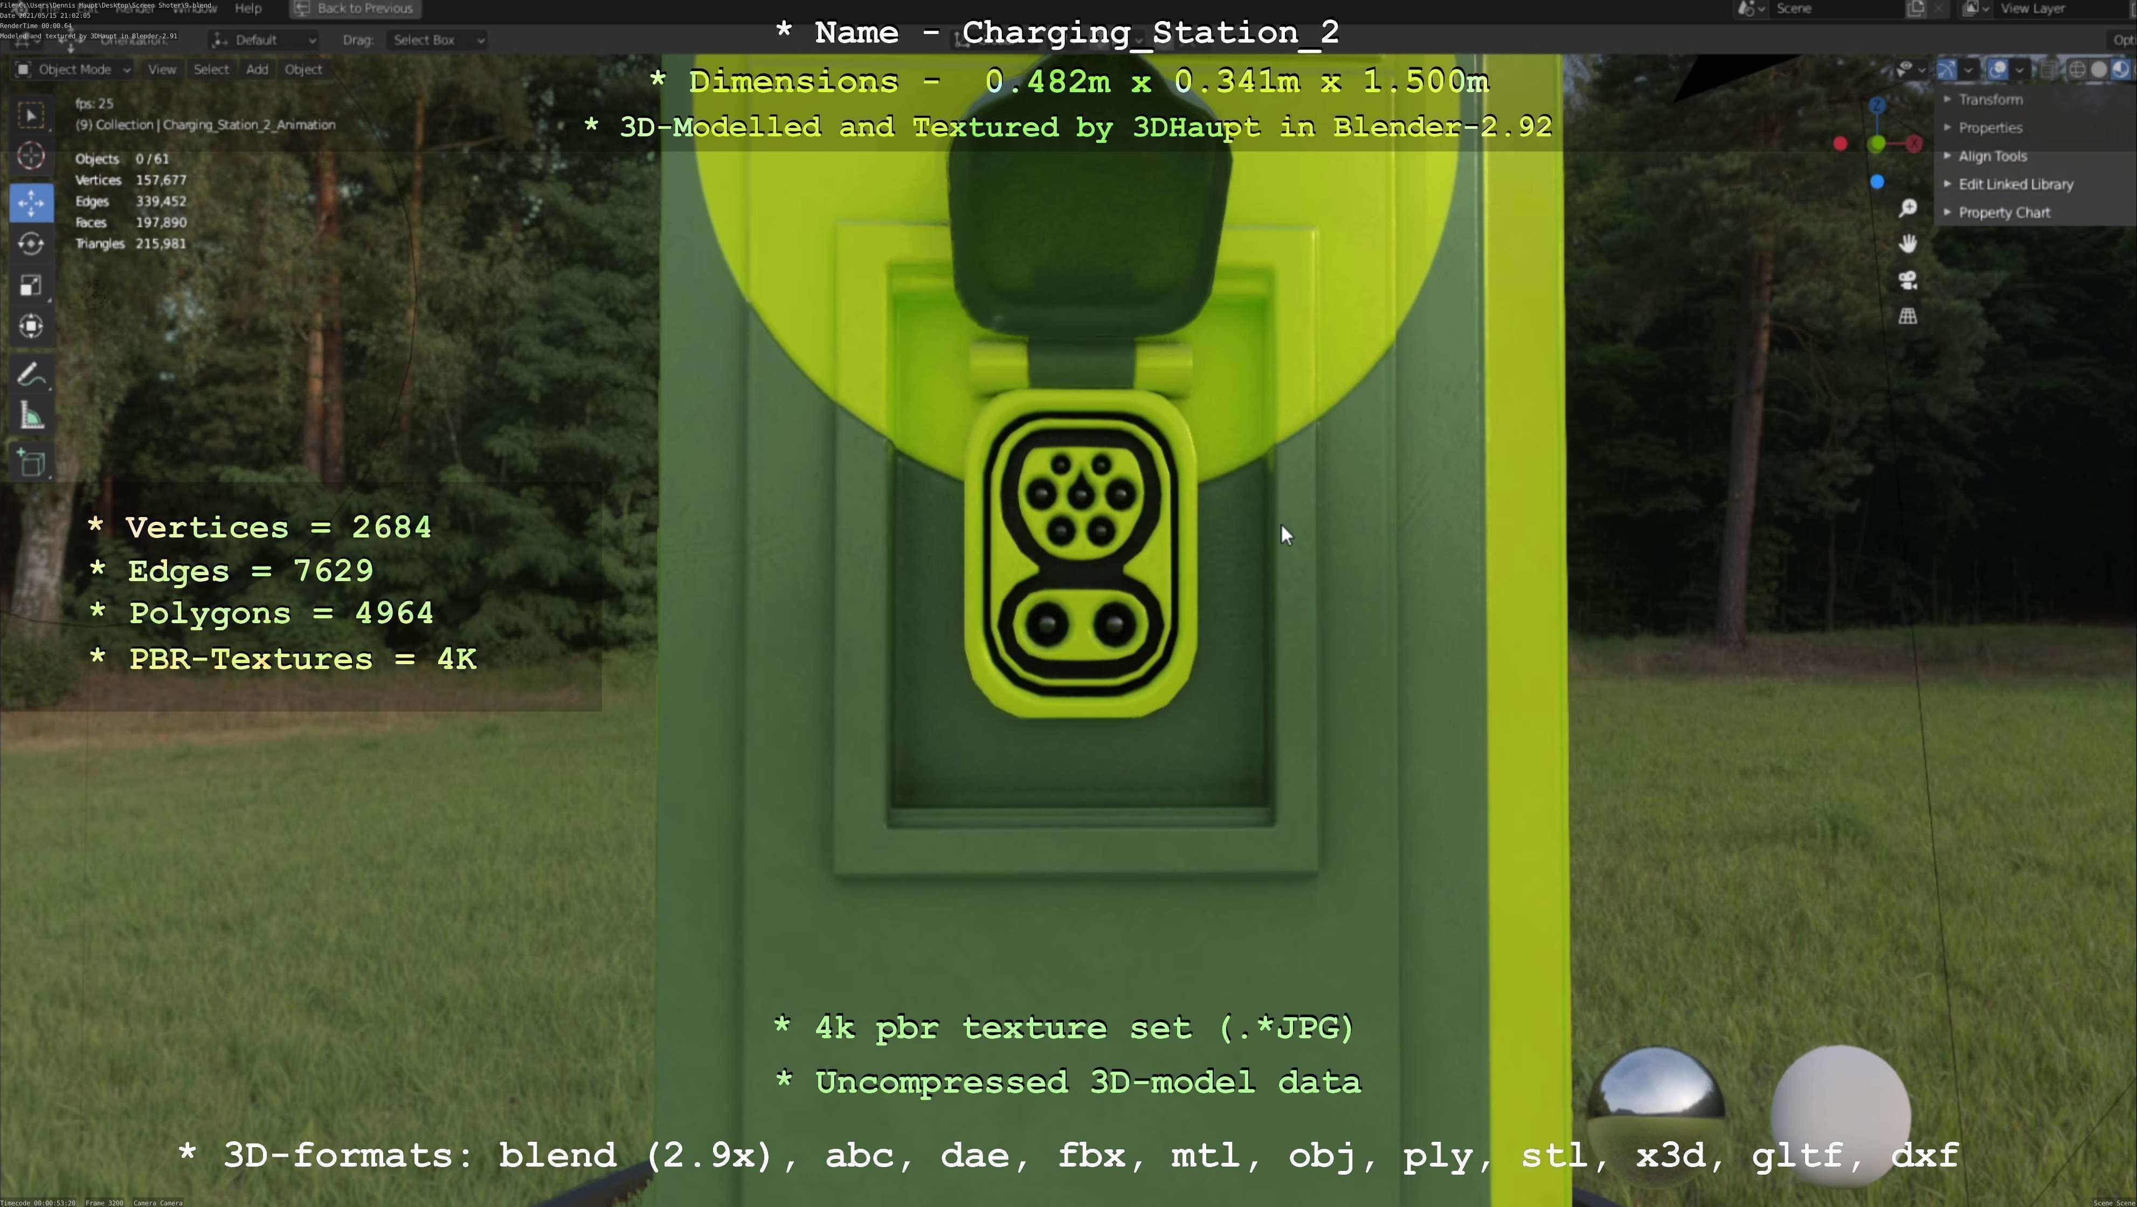Screen dimensions: 2137x1207
Task: Click the viewport zoom magnifier icon
Action: [1907, 208]
